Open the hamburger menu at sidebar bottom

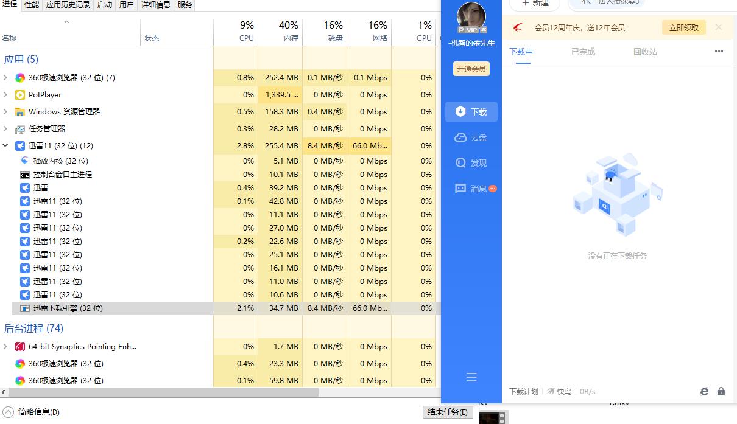coord(471,377)
